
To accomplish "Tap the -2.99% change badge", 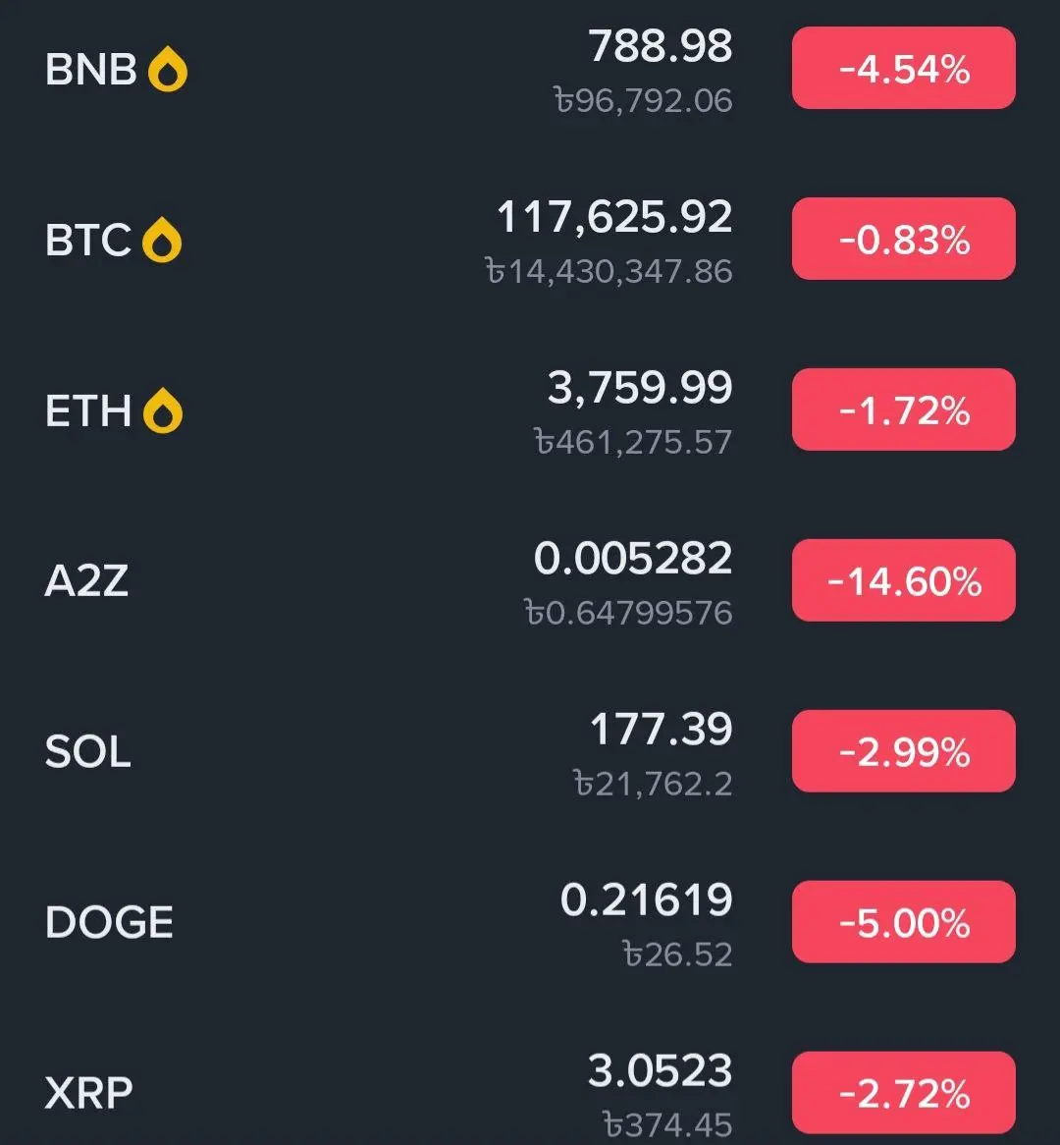I will 904,751.
